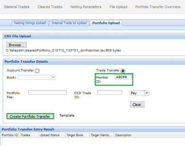The height and width of the screenshot is (146, 185).
Task: Open the Pay dropdown arrow
Action: (x=147, y=93)
